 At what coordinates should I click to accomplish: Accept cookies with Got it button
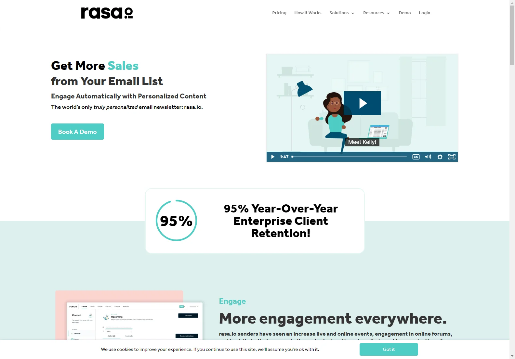(389, 349)
